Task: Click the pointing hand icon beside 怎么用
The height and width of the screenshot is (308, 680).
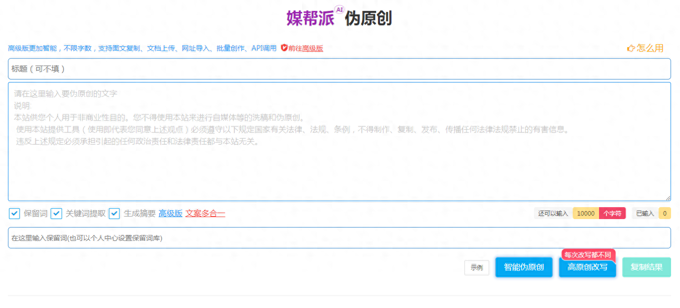Action: click(x=631, y=48)
